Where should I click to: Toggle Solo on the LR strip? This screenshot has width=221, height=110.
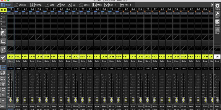[217, 61]
